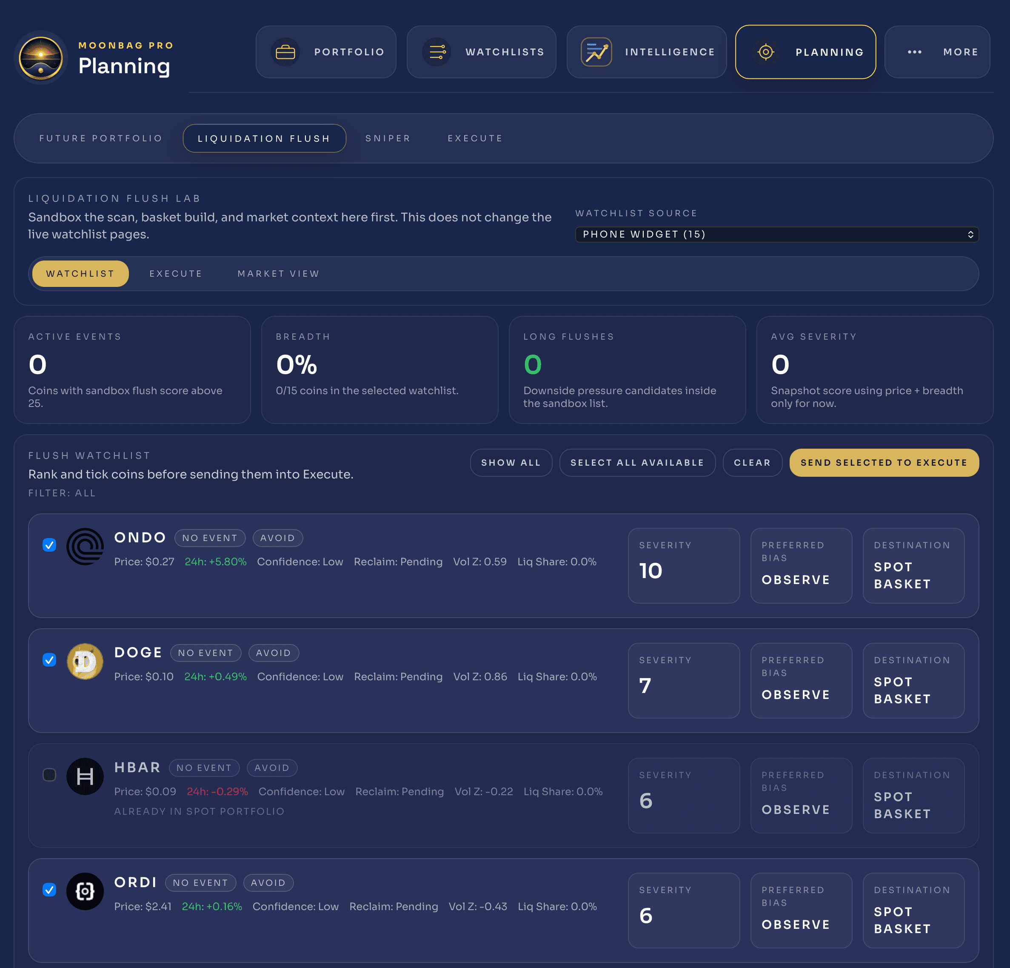
Task: Click the Moonbag Pro logo icon
Action: pyautogui.click(x=41, y=57)
